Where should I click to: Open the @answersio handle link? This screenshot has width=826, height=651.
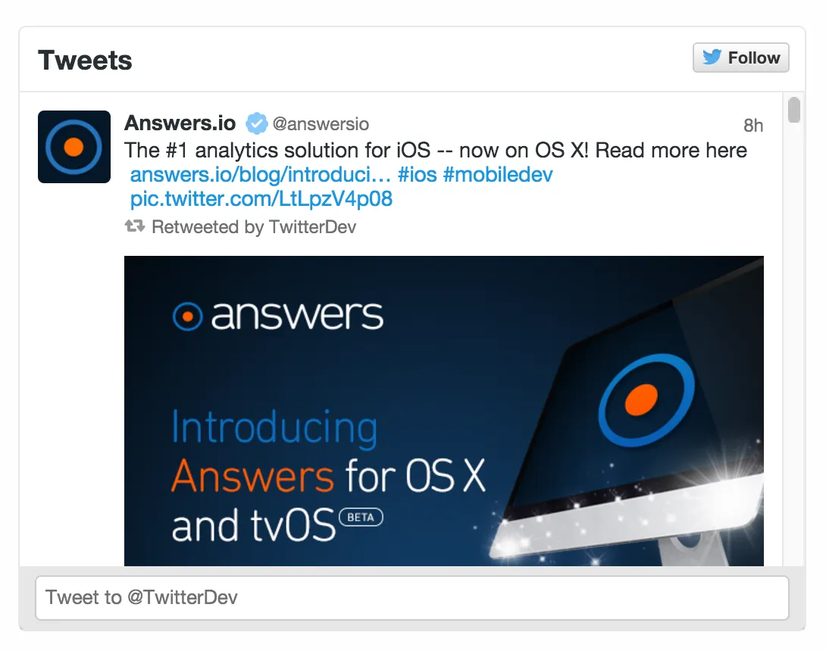point(321,124)
